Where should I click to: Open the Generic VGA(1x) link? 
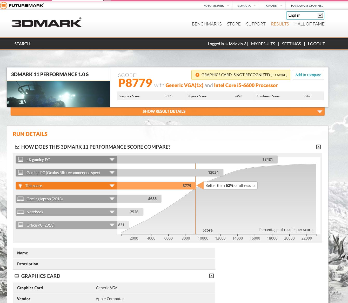184,85
